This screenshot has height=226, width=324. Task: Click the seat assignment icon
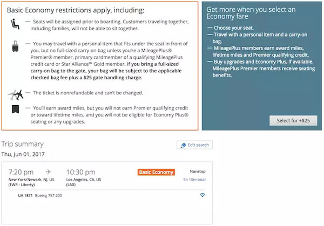tap(15, 24)
